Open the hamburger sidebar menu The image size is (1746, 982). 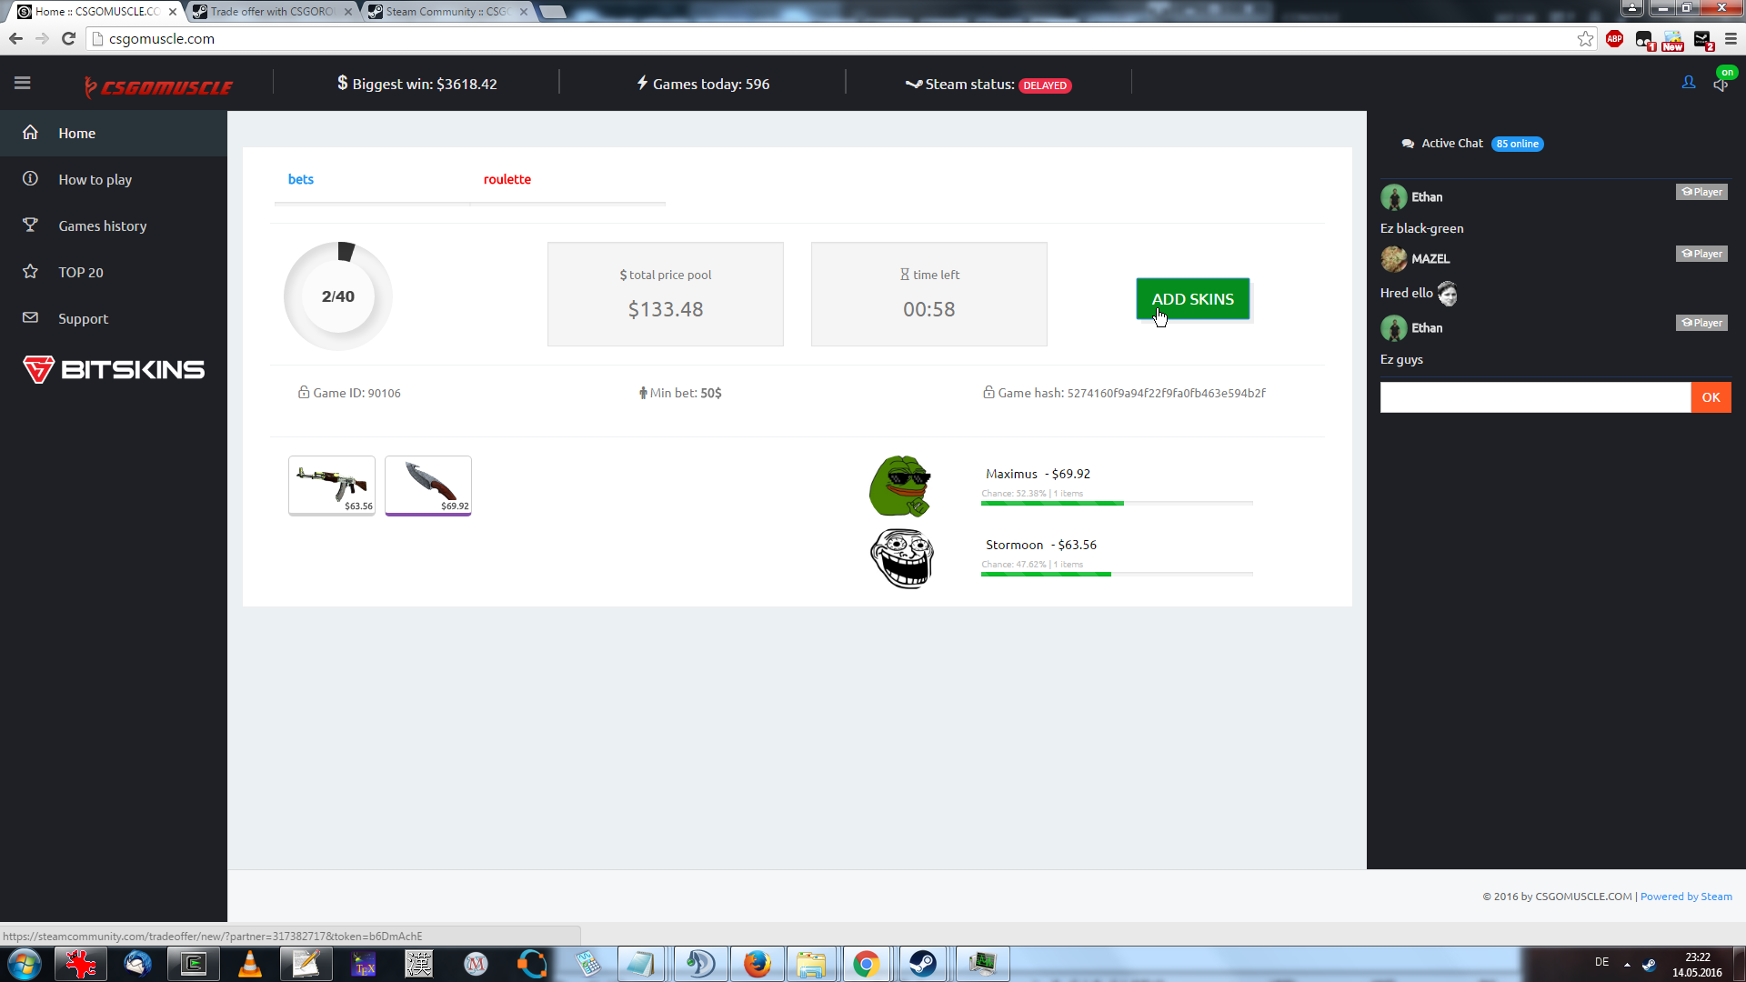point(23,83)
